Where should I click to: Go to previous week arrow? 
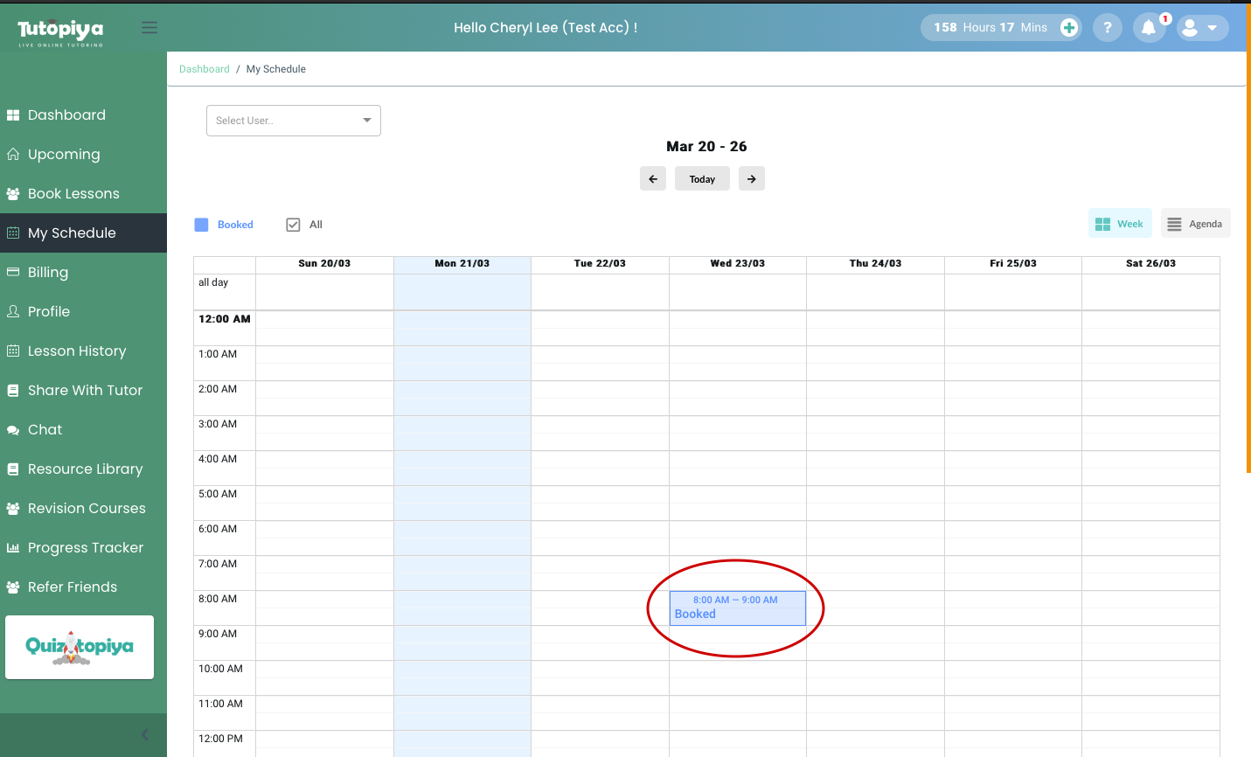point(653,178)
